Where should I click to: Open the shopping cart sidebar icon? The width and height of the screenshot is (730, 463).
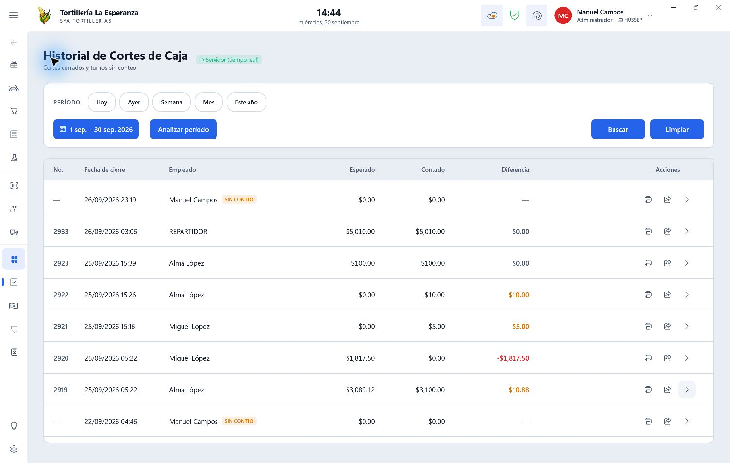(14, 111)
